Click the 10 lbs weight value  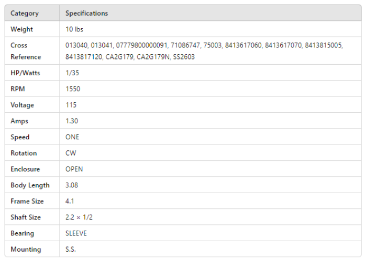point(74,29)
